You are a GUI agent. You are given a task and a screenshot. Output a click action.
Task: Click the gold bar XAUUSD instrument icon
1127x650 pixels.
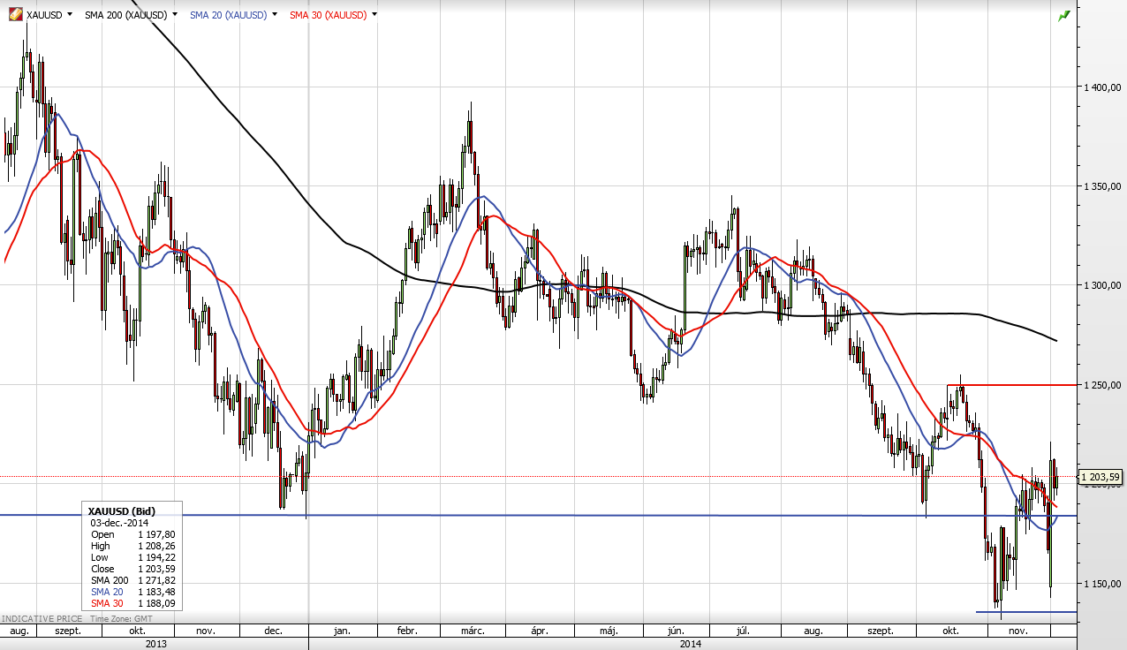pos(15,15)
